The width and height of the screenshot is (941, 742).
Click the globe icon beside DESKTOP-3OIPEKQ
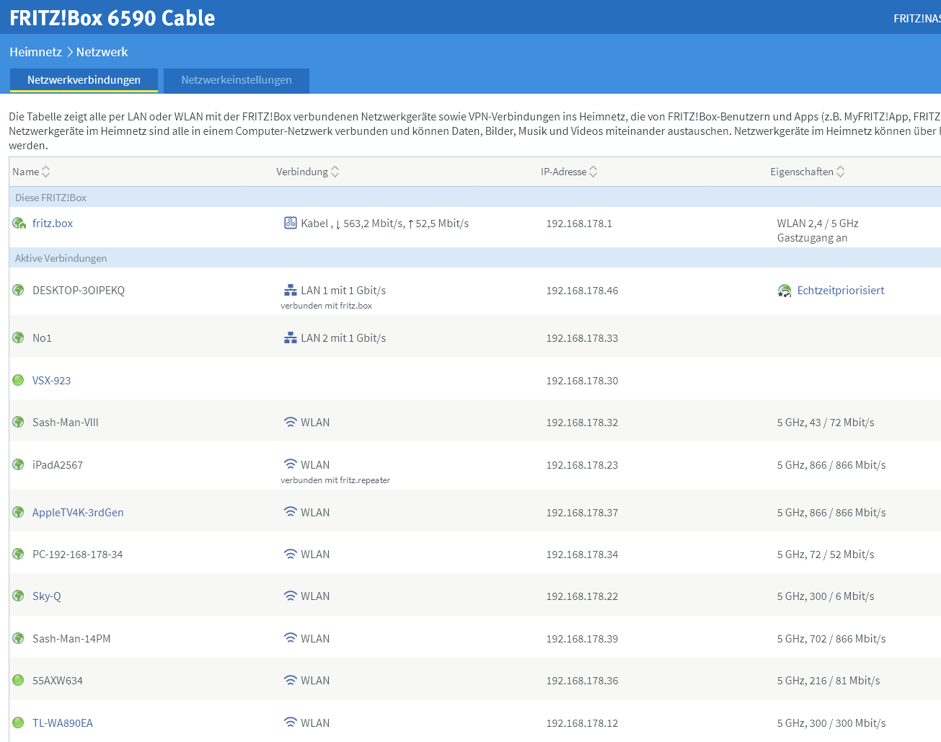tap(19, 290)
